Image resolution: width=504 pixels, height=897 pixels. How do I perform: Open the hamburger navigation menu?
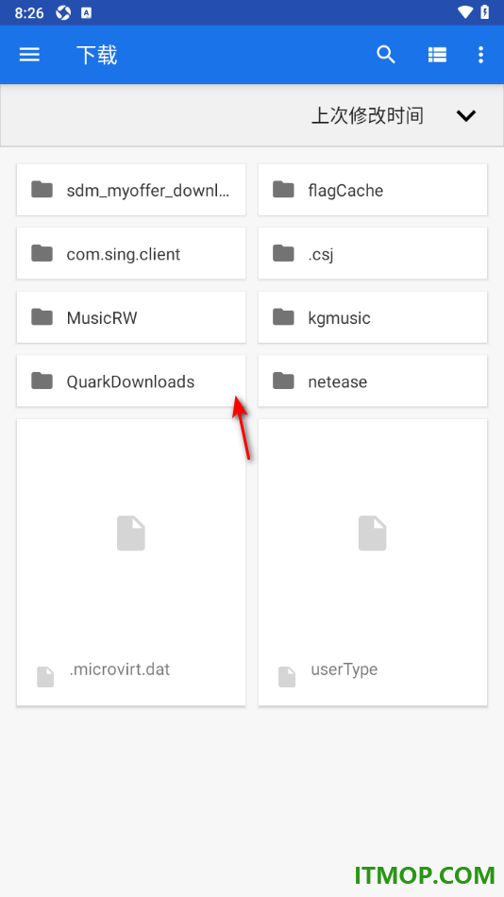(29, 55)
